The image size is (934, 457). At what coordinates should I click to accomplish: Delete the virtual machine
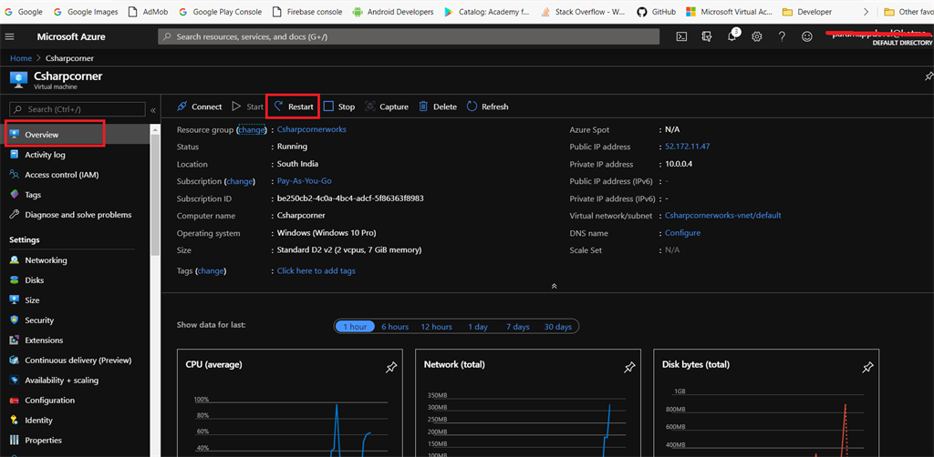click(x=438, y=107)
